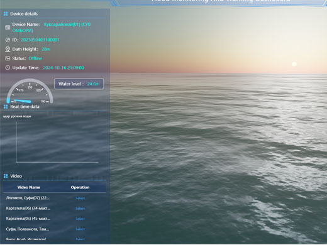
Task: Select the Суфи, Полвонота video
Action: pyautogui.click(x=80, y=229)
